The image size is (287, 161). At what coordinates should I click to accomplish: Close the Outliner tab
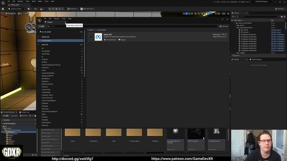pos(247,13)
